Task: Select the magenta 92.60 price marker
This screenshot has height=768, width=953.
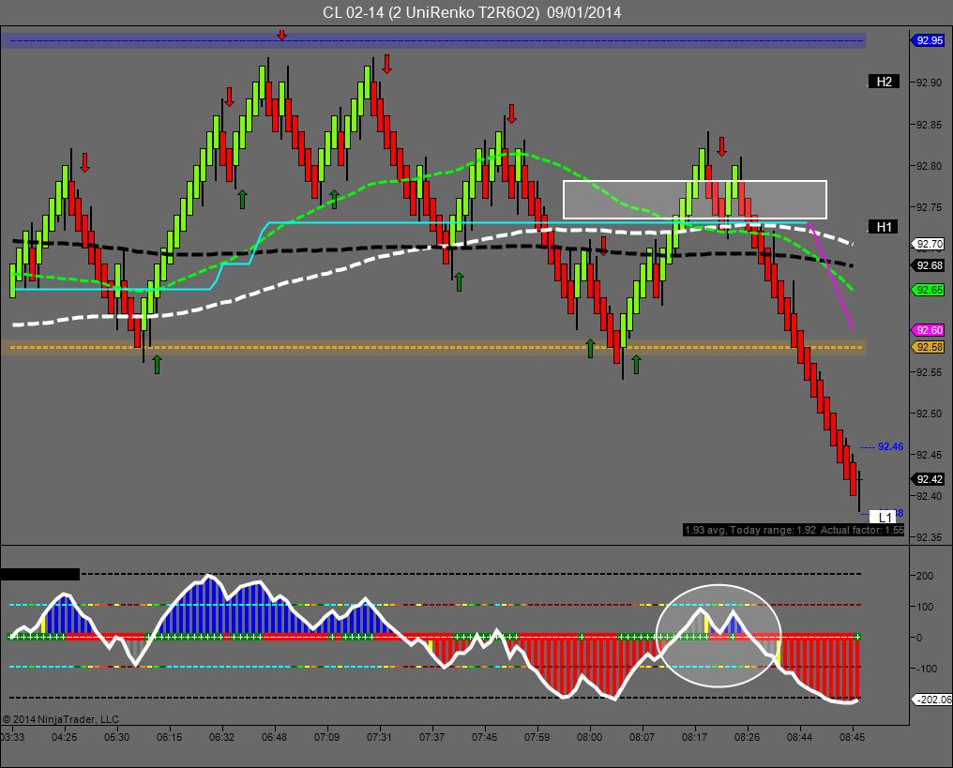Action: click(928, 330)
